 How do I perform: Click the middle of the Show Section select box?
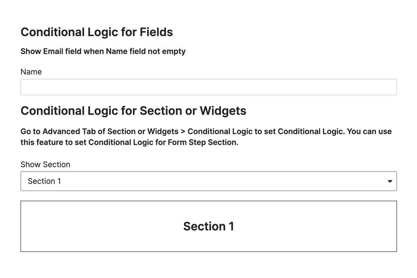(208, 181)
